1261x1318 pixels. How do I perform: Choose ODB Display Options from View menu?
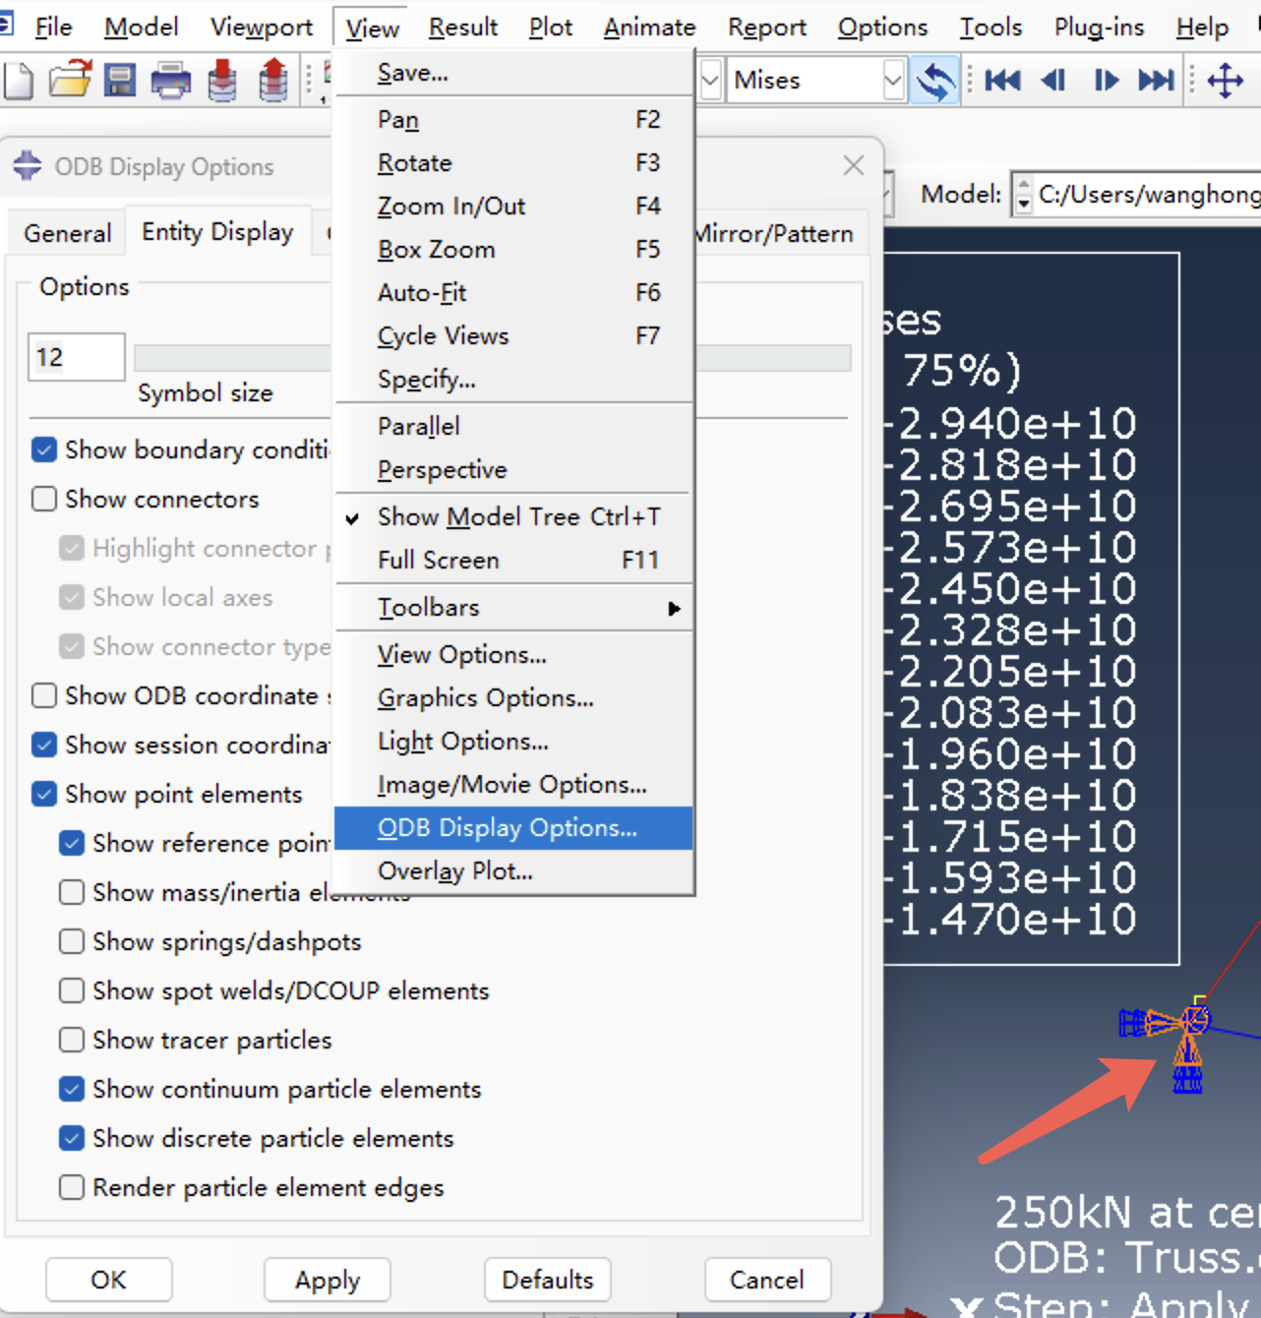[508, 828]
